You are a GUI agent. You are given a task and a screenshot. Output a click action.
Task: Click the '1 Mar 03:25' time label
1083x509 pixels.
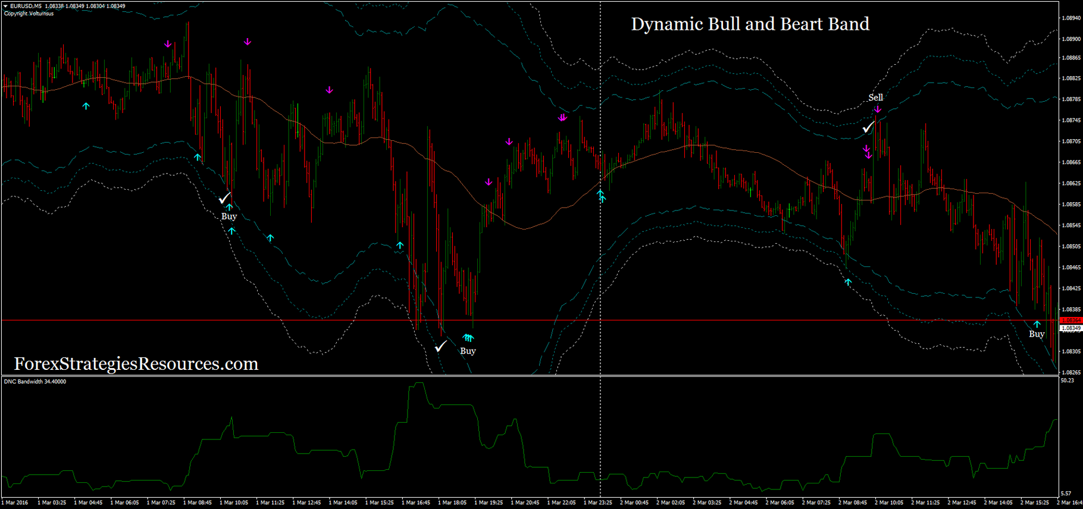click(x=52, y=503)
